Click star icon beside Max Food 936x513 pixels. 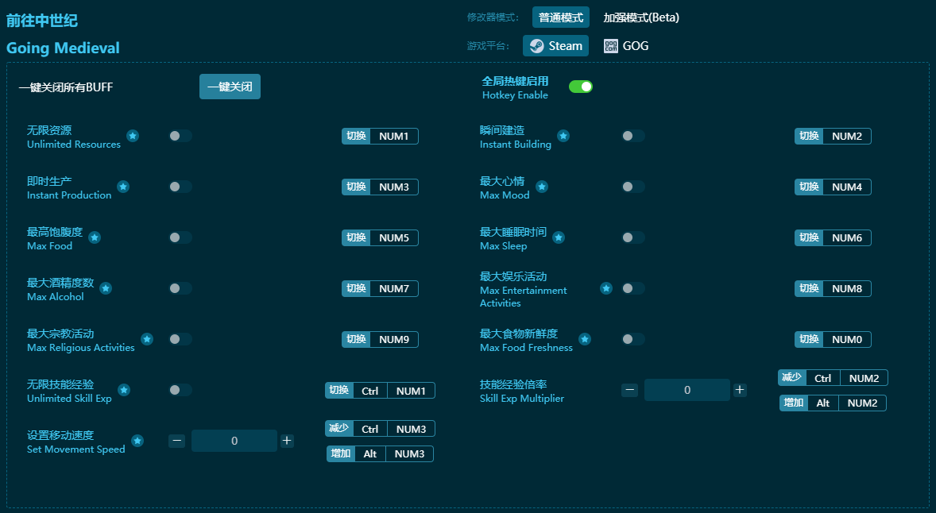coord(95,237)
